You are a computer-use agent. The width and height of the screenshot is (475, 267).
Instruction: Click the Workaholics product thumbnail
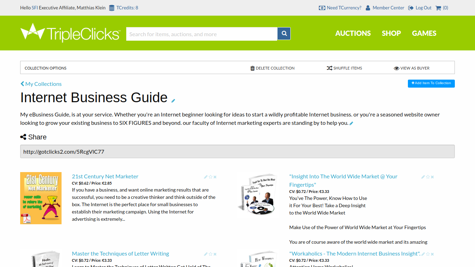point(258,258)
